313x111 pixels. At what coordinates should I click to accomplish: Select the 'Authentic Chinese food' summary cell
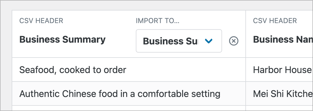coord(129,93)
